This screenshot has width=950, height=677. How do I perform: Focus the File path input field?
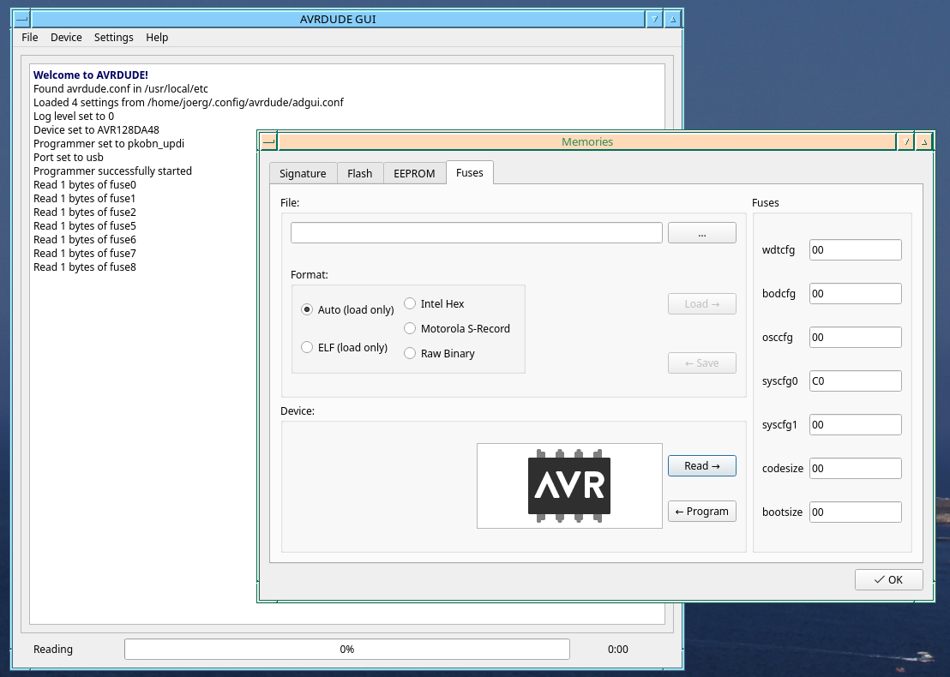point(476,233)
